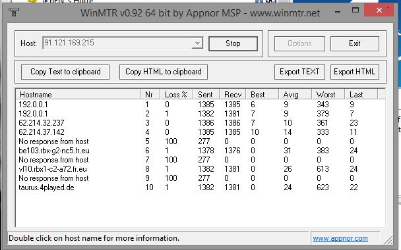Click Avrg value 14 in hop 4
Image resolution: width=401 pixels, height=250 pixels.
(x=288, y=132)
